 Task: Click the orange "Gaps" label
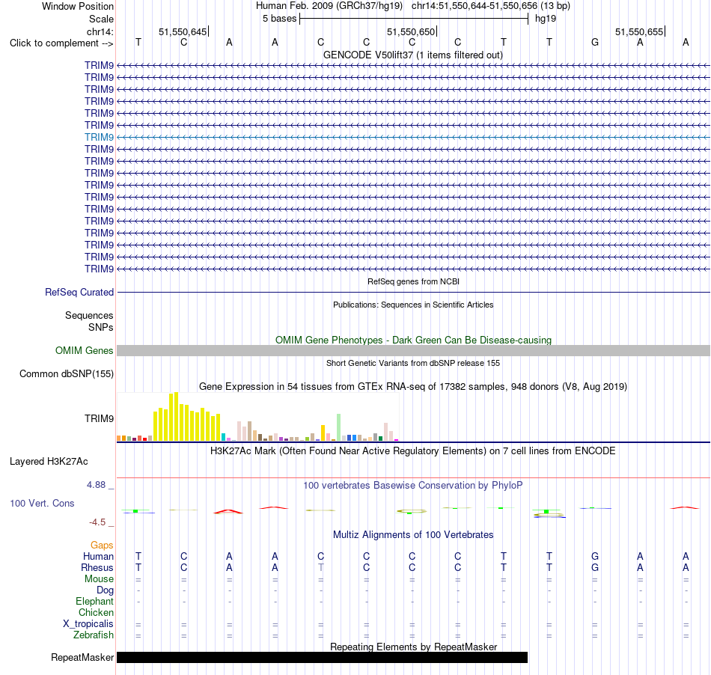coord(102,546)
